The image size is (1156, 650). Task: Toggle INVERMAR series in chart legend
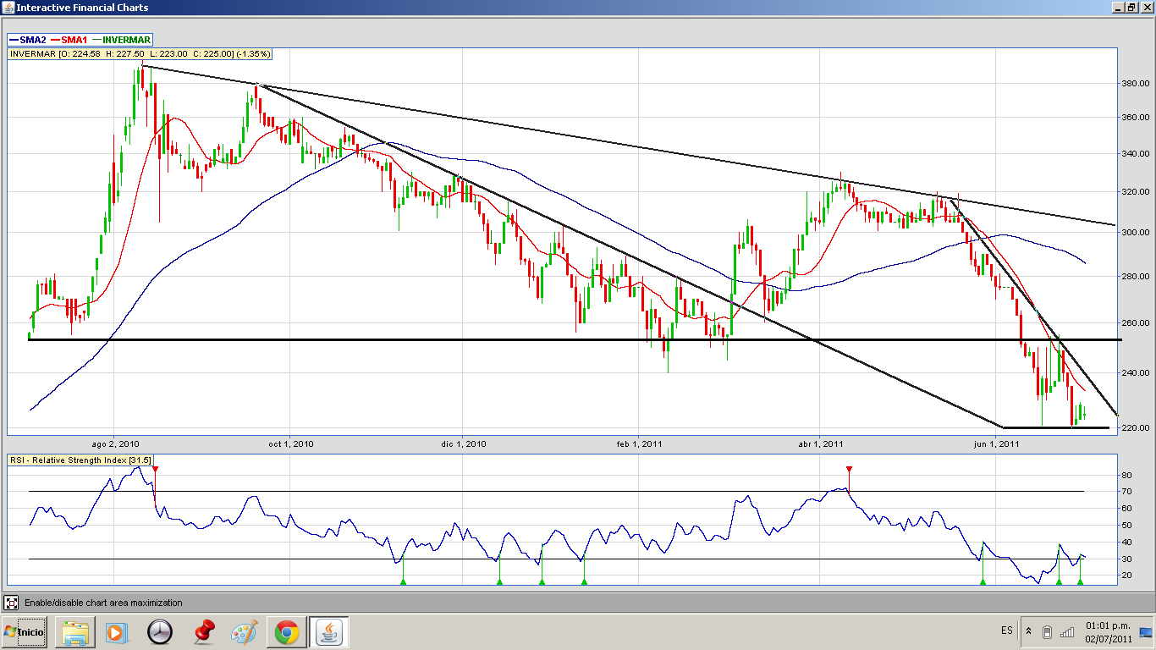[x=122, y=40]
